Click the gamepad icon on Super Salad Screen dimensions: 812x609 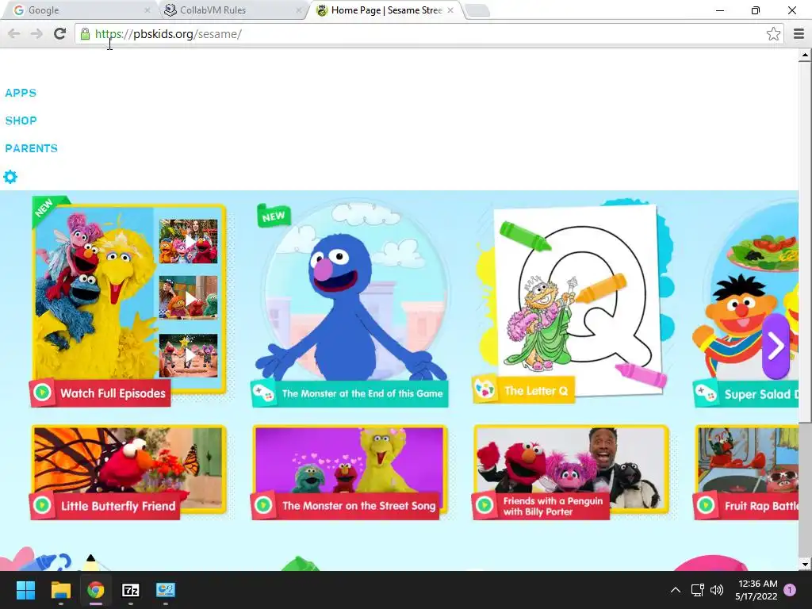point(706,393)
